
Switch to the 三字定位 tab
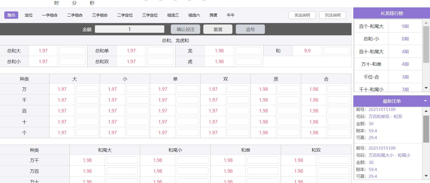tap(149, 15)
